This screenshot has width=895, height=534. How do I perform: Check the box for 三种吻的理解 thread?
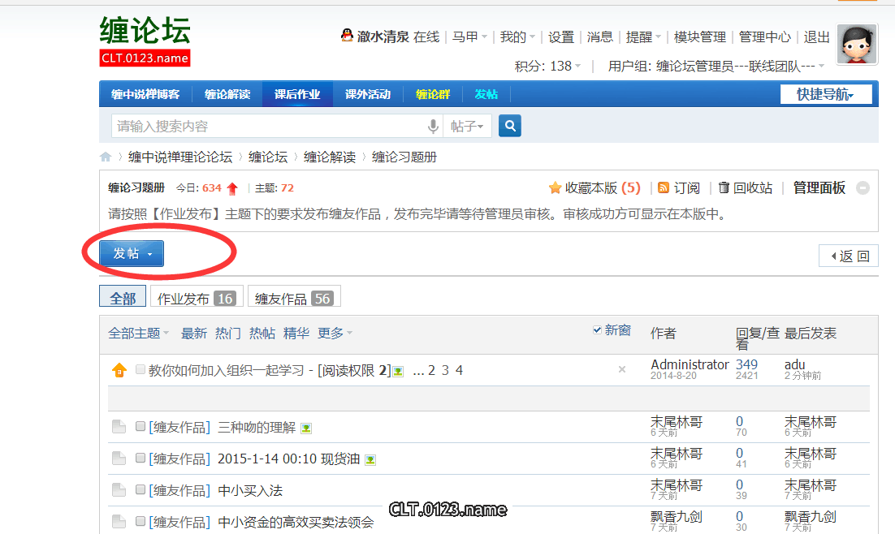click(141, 427)
